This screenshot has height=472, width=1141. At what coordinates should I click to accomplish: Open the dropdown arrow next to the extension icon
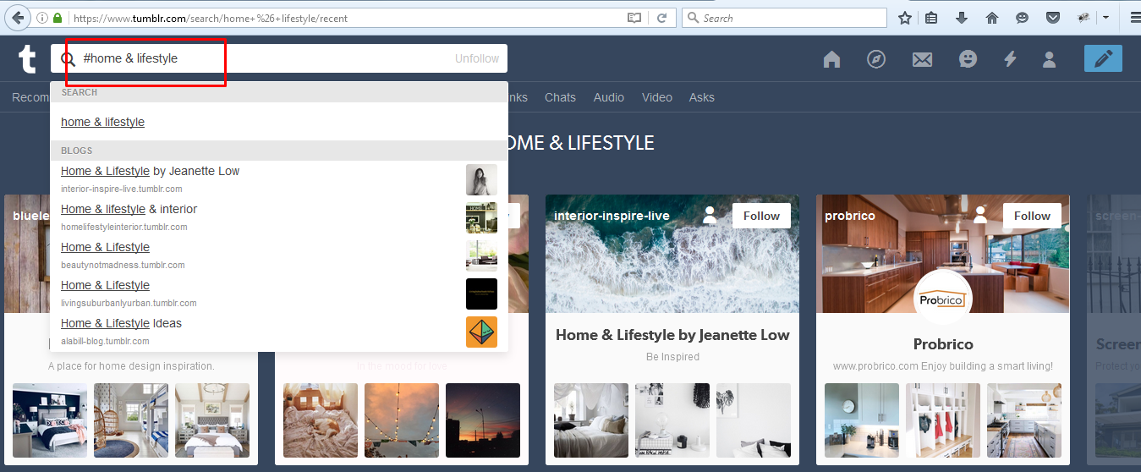(1105, 18)
